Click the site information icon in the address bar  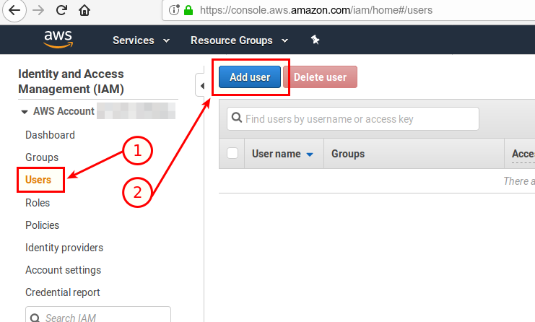[174, 11]
